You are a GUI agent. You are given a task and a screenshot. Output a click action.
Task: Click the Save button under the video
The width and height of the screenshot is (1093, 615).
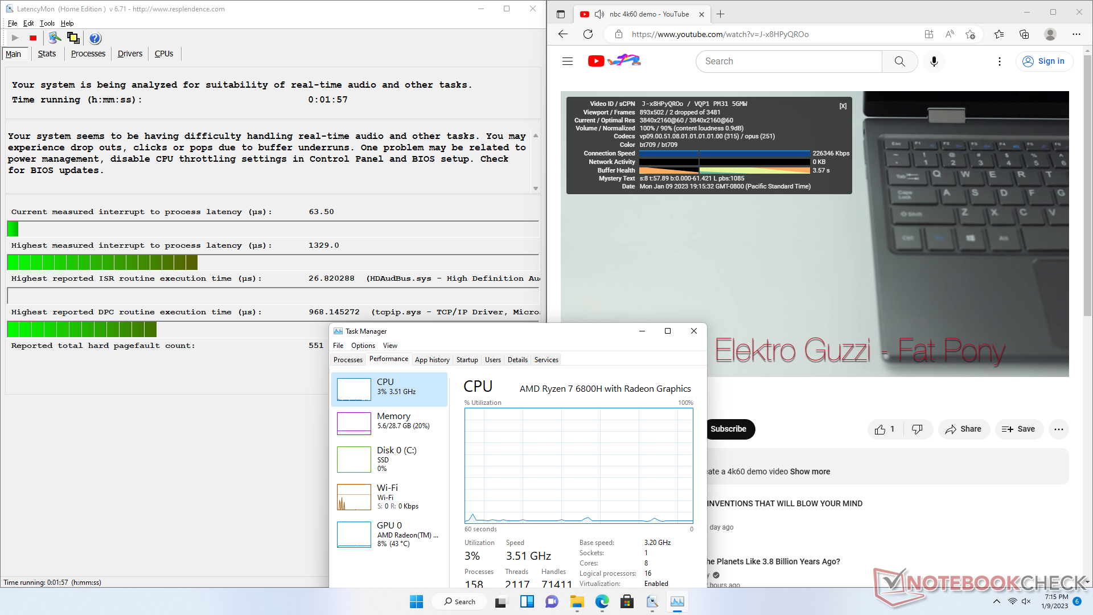[1019, 429]
